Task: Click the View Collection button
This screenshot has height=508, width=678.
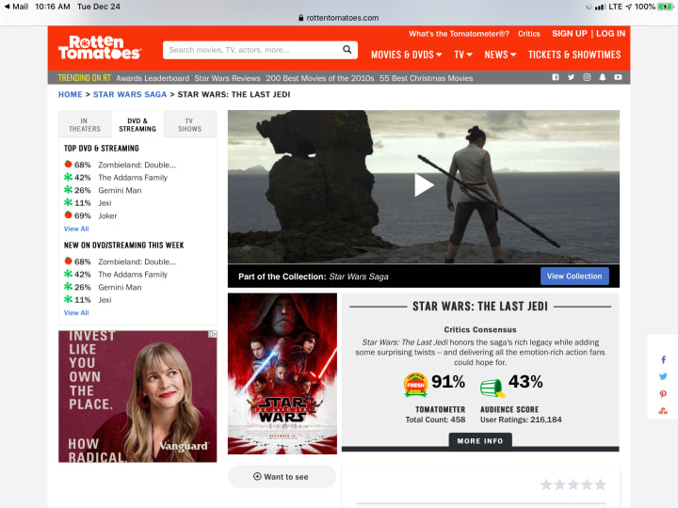Action: [574, 276]
